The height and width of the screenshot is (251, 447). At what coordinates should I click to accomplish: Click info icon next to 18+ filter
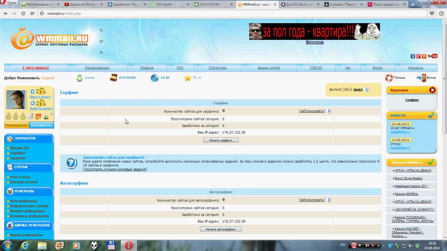click(x=367, y=90)
